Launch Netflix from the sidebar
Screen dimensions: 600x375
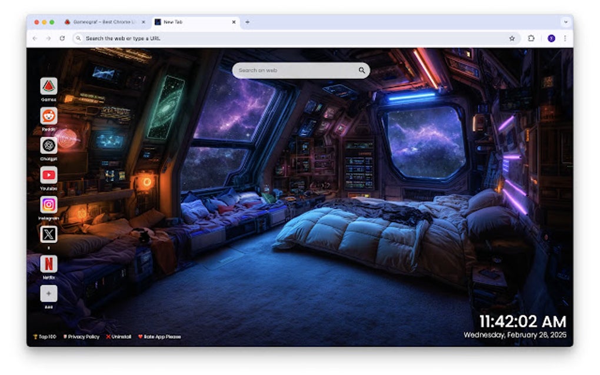tap(48, 264)
